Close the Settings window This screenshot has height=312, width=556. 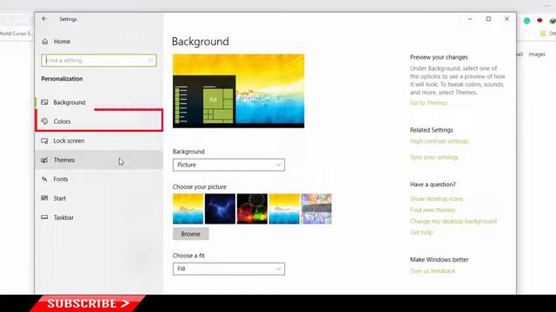tap(506, 19)
